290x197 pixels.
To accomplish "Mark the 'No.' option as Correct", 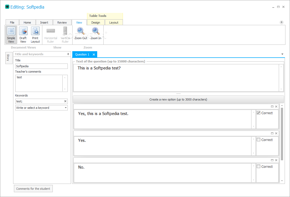I will [x=259, y=166].
